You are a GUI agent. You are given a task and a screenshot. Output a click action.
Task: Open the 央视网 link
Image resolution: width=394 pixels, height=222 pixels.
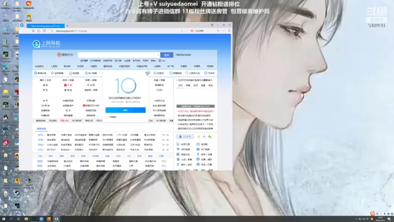[80, 66]
